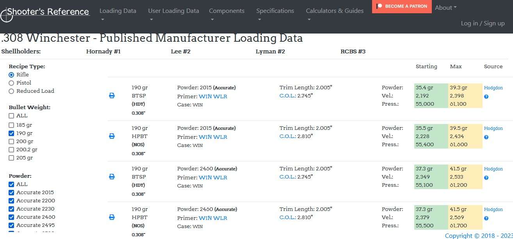Image resolution: width=513 pixels, height=239 pixels.
Task: Tick the 200 gr bullet weight checkbox
Action: click(x=11, y=142)
